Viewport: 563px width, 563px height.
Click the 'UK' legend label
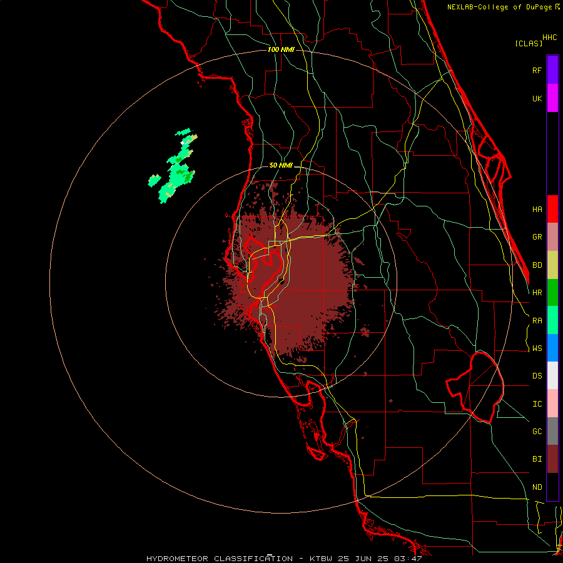tap(537, 98)
